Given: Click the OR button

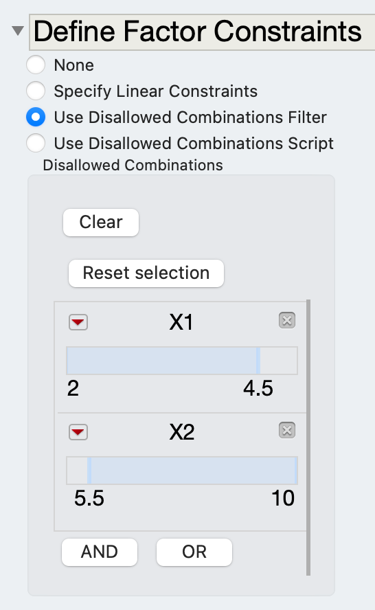Looking at the screenshot, I should click(x=194, y=552).
